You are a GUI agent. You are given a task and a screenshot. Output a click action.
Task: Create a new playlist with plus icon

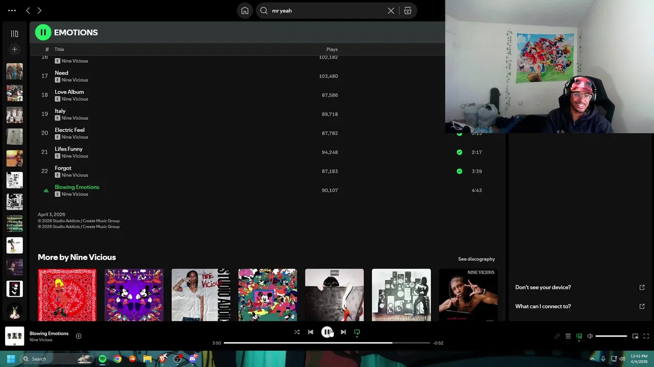tap(14, 49)
